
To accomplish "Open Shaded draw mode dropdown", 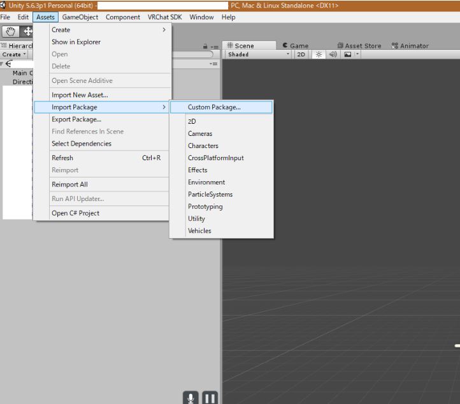I will 259,54.
